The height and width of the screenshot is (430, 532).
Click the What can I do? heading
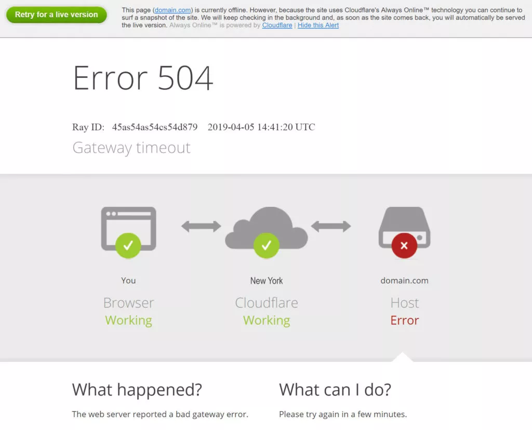(x=335, y=390)
